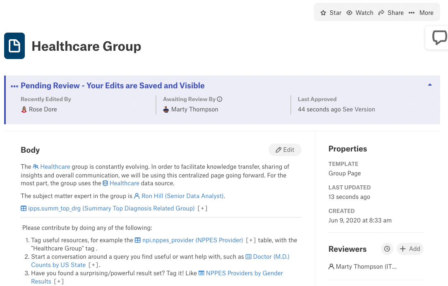
Task: Click result icon before NPPES Providers
Action: coord(201,274)
